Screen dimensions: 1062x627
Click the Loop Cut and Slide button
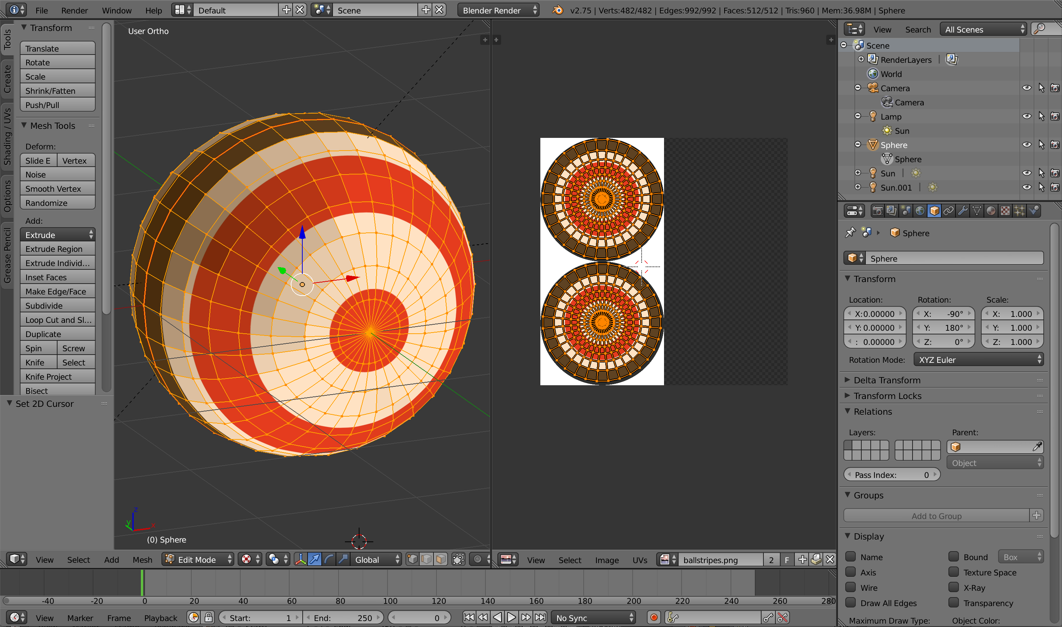click(58, 320)
